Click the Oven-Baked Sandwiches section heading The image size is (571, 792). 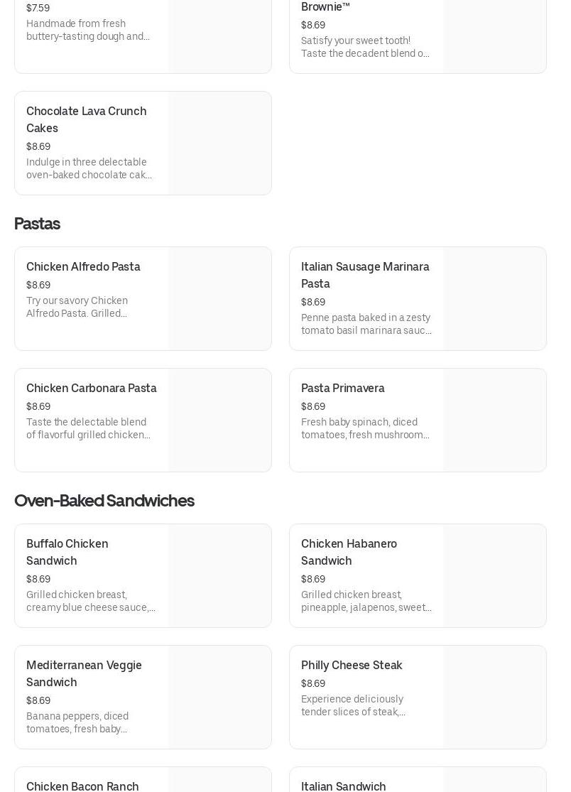[x=104, y=501]
